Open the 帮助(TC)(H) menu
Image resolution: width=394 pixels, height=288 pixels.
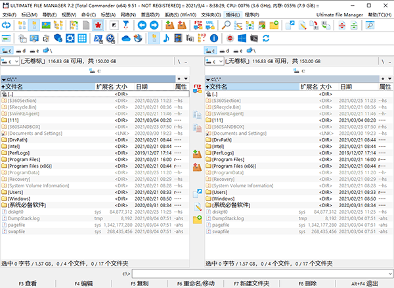tap(380, 15)
